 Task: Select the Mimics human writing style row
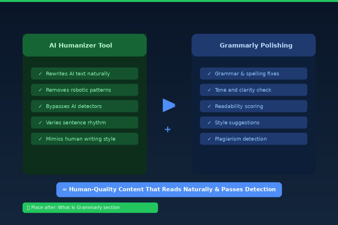coord(84,139)
